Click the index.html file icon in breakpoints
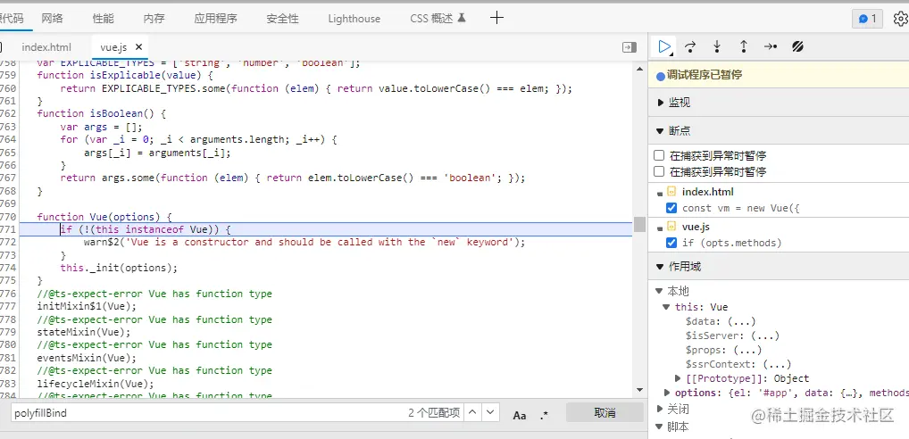Screen dimensions: 909x439 [671, 191]
